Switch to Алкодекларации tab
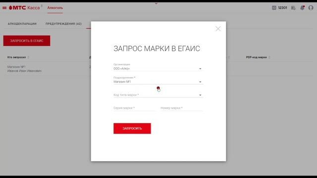Screen dimensions: 317x178 22,24
